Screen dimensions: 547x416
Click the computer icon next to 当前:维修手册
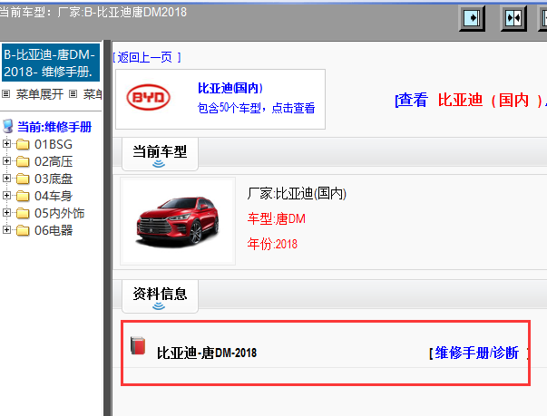tap(8, 127)
